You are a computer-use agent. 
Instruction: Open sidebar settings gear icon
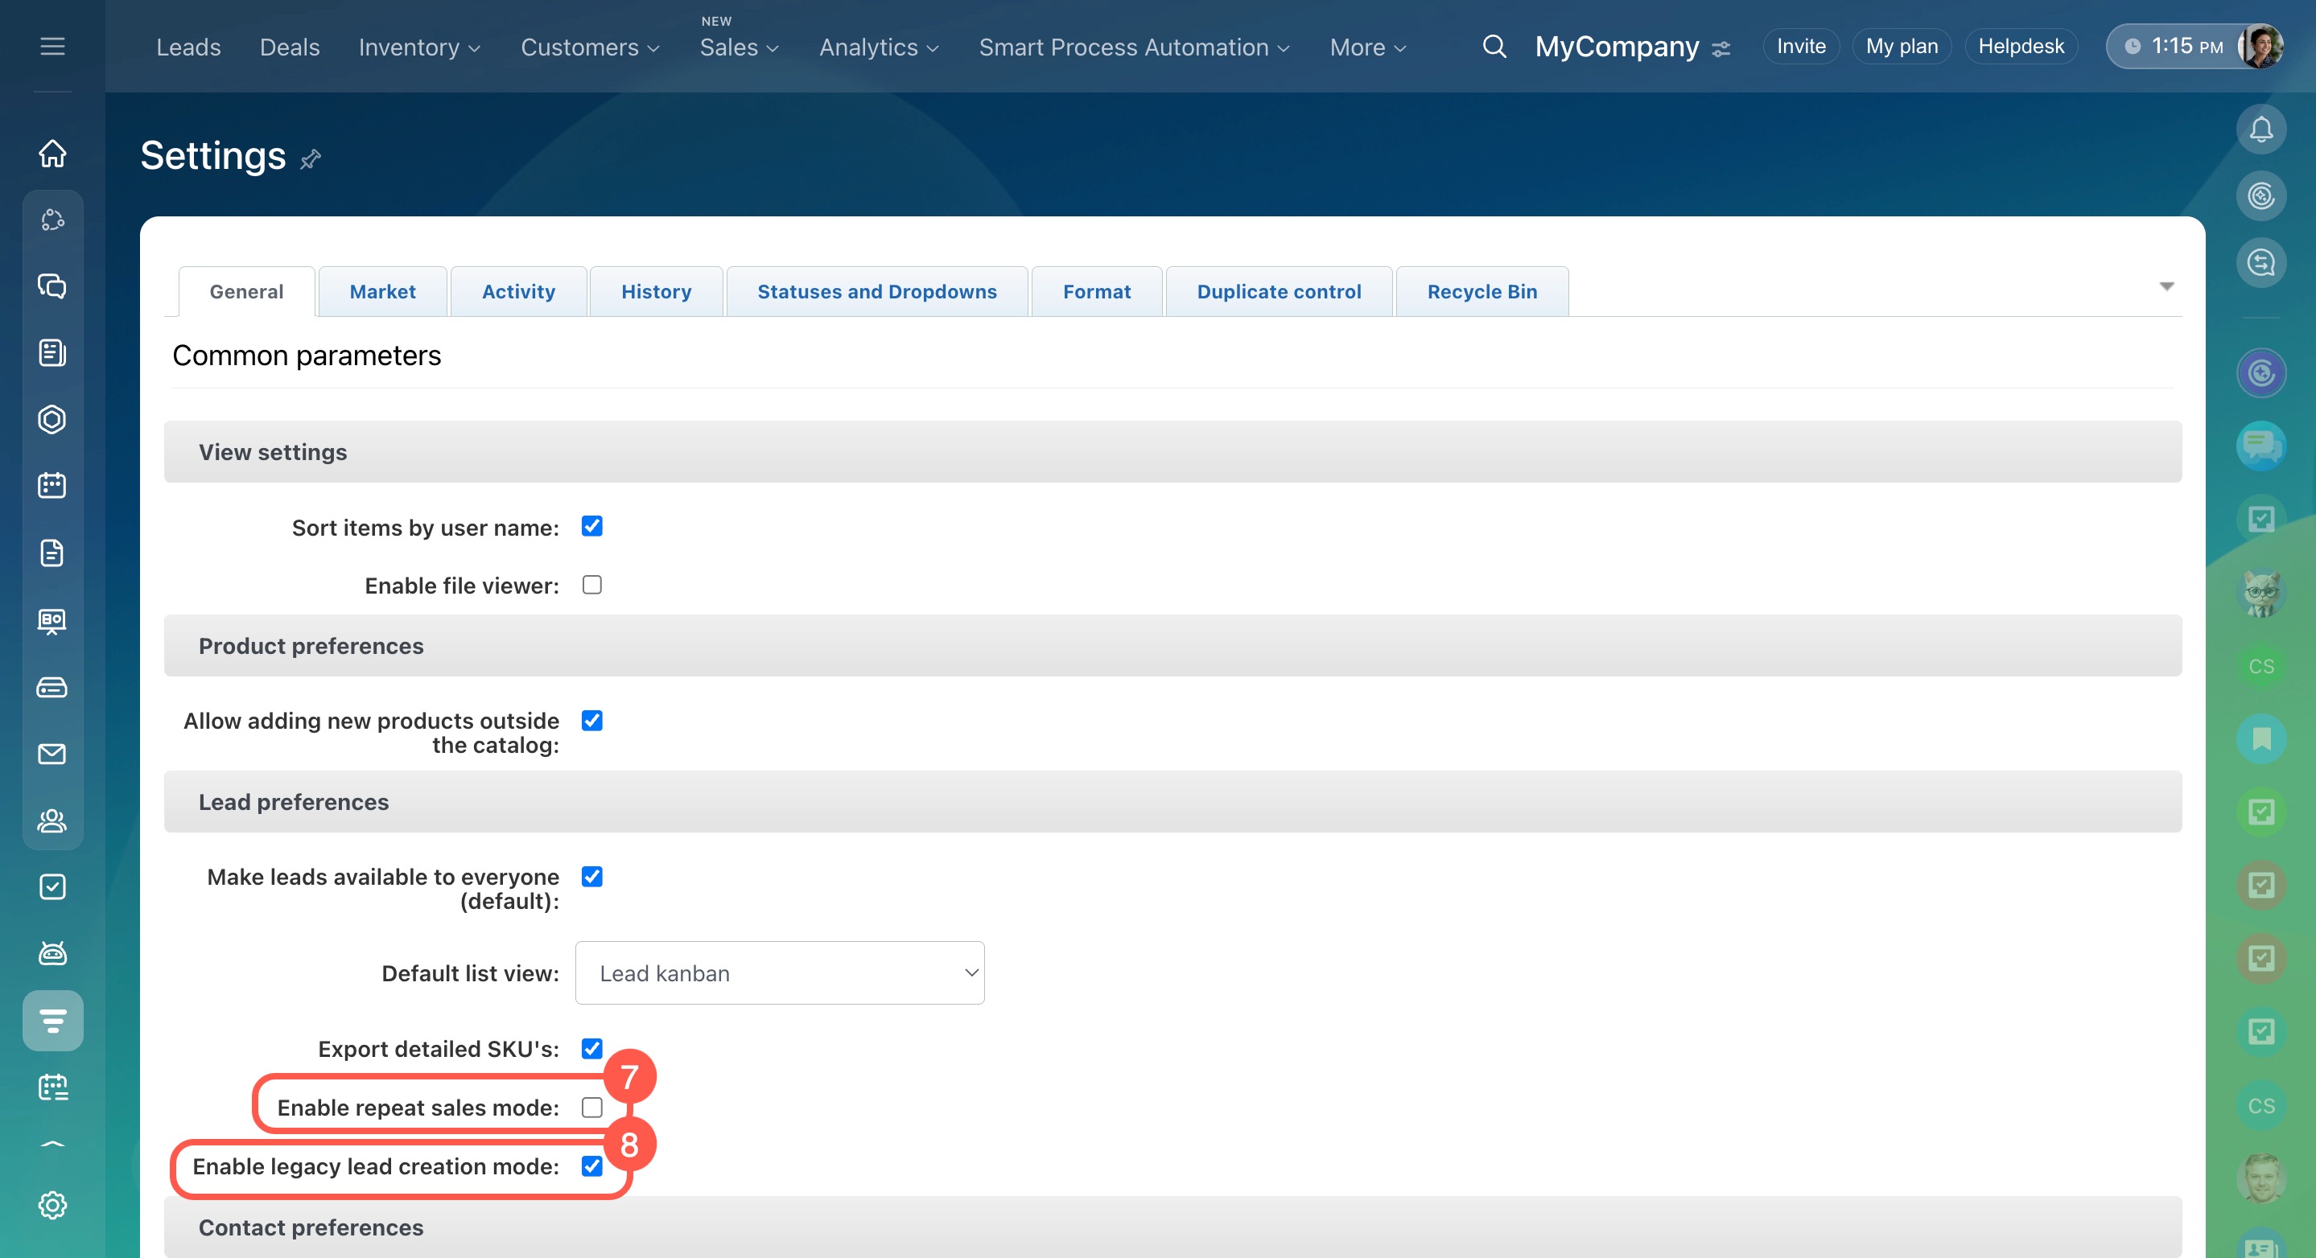pyautogui.click(x=52, y=1205)
